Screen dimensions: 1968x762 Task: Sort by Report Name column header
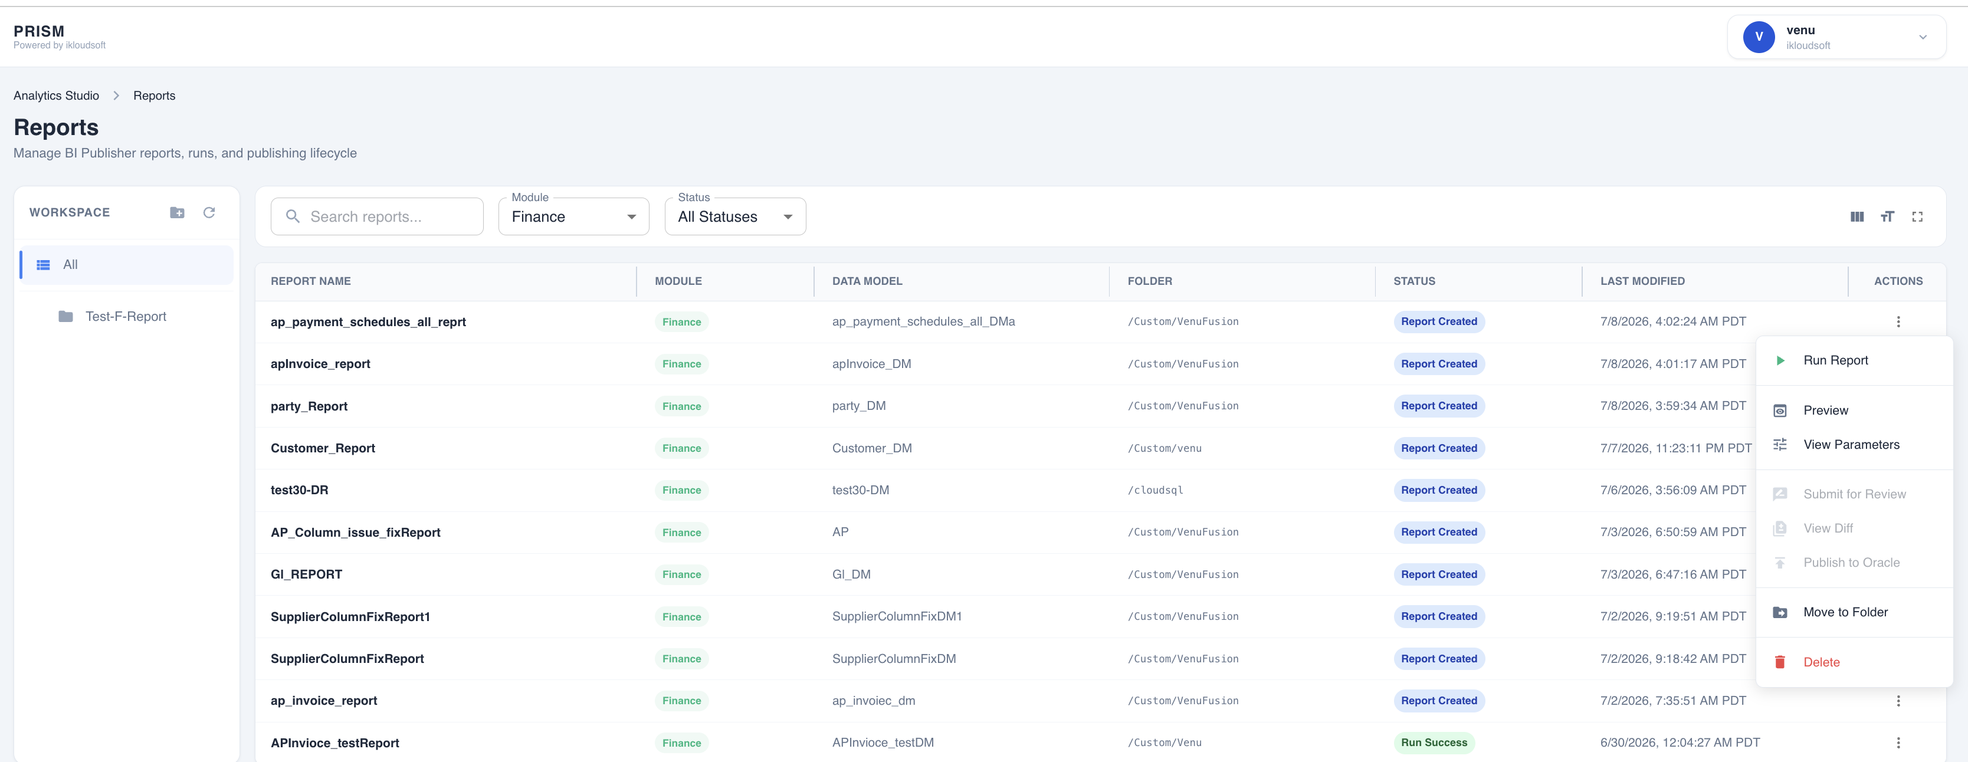tap(311, 281)
